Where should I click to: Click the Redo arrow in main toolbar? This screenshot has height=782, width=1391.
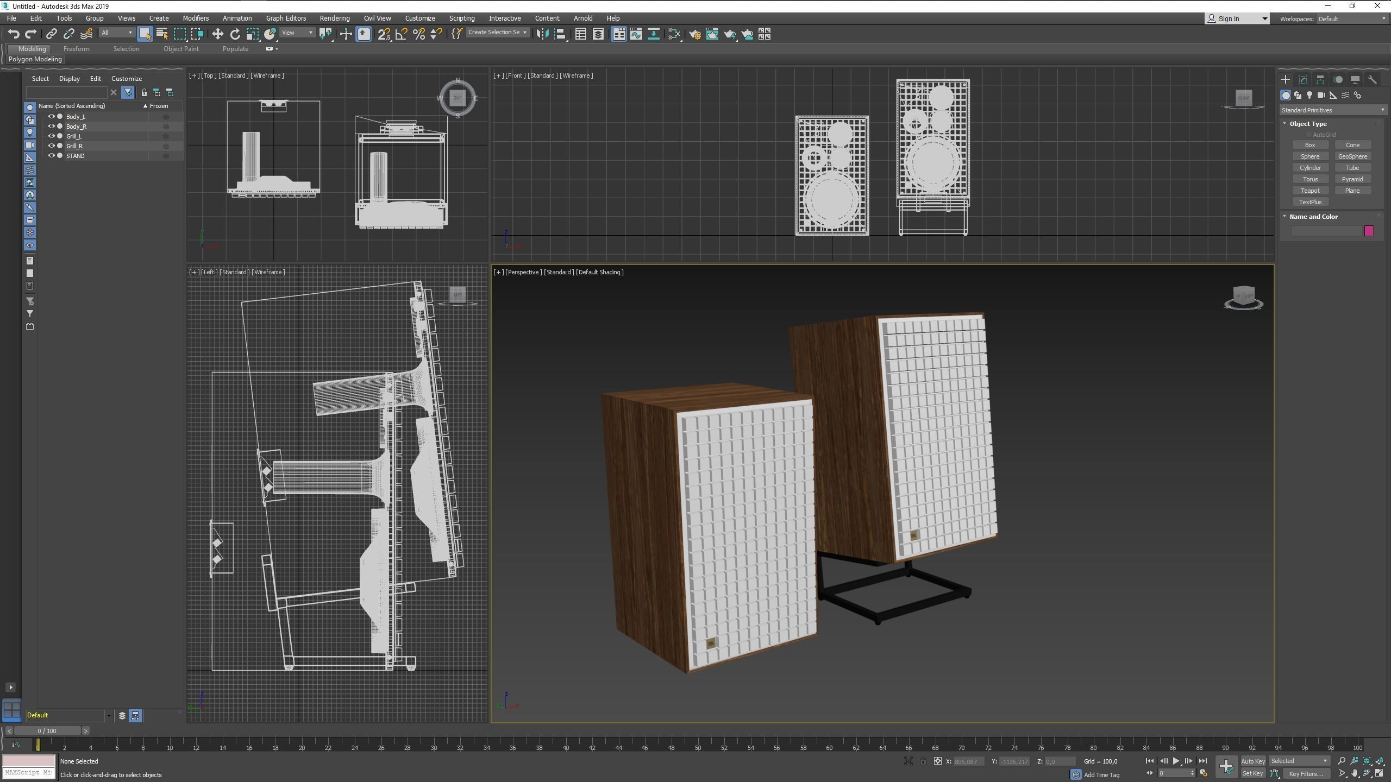(x=31, y=34)
